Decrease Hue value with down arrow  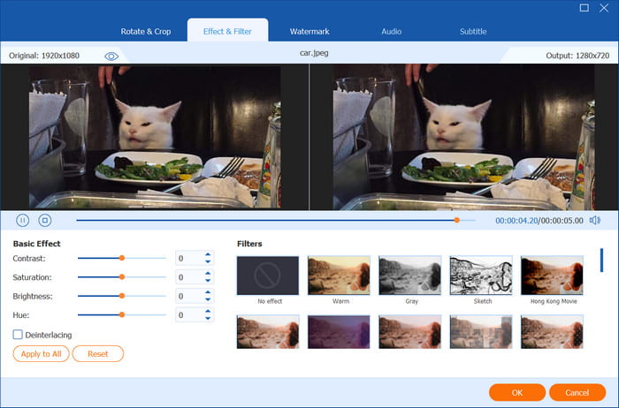click(208, 319)
